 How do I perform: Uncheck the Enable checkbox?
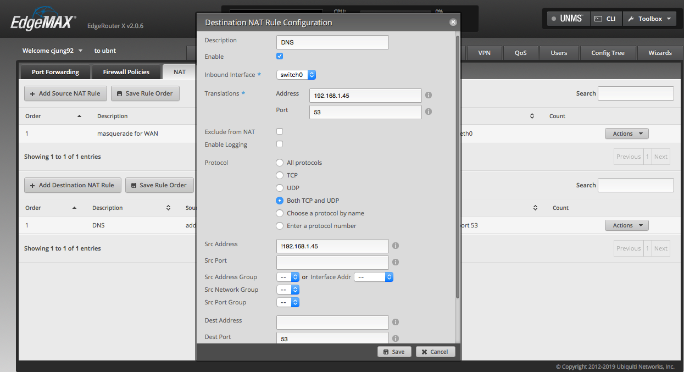click(280, 56)
